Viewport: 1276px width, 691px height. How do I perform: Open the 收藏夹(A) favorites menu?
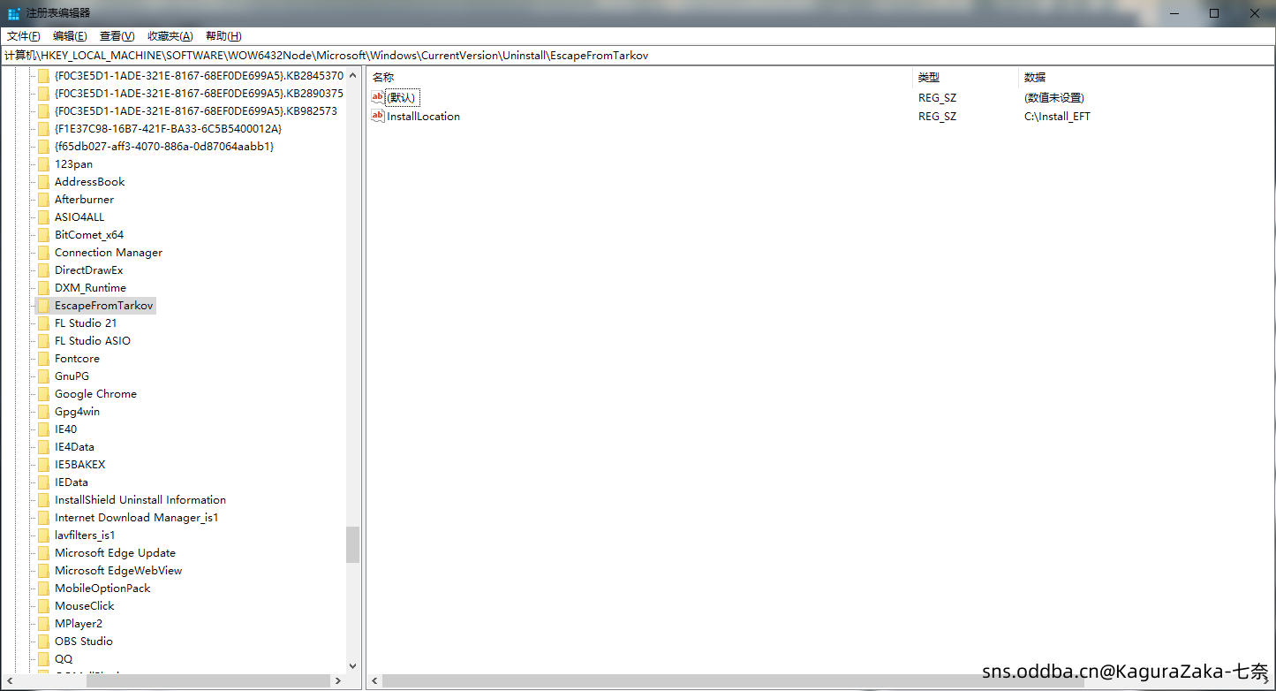170,36
